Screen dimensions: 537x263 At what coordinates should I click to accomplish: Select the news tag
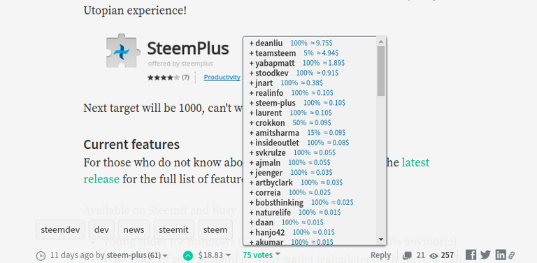pyautogui.click(x=134, y=229)
